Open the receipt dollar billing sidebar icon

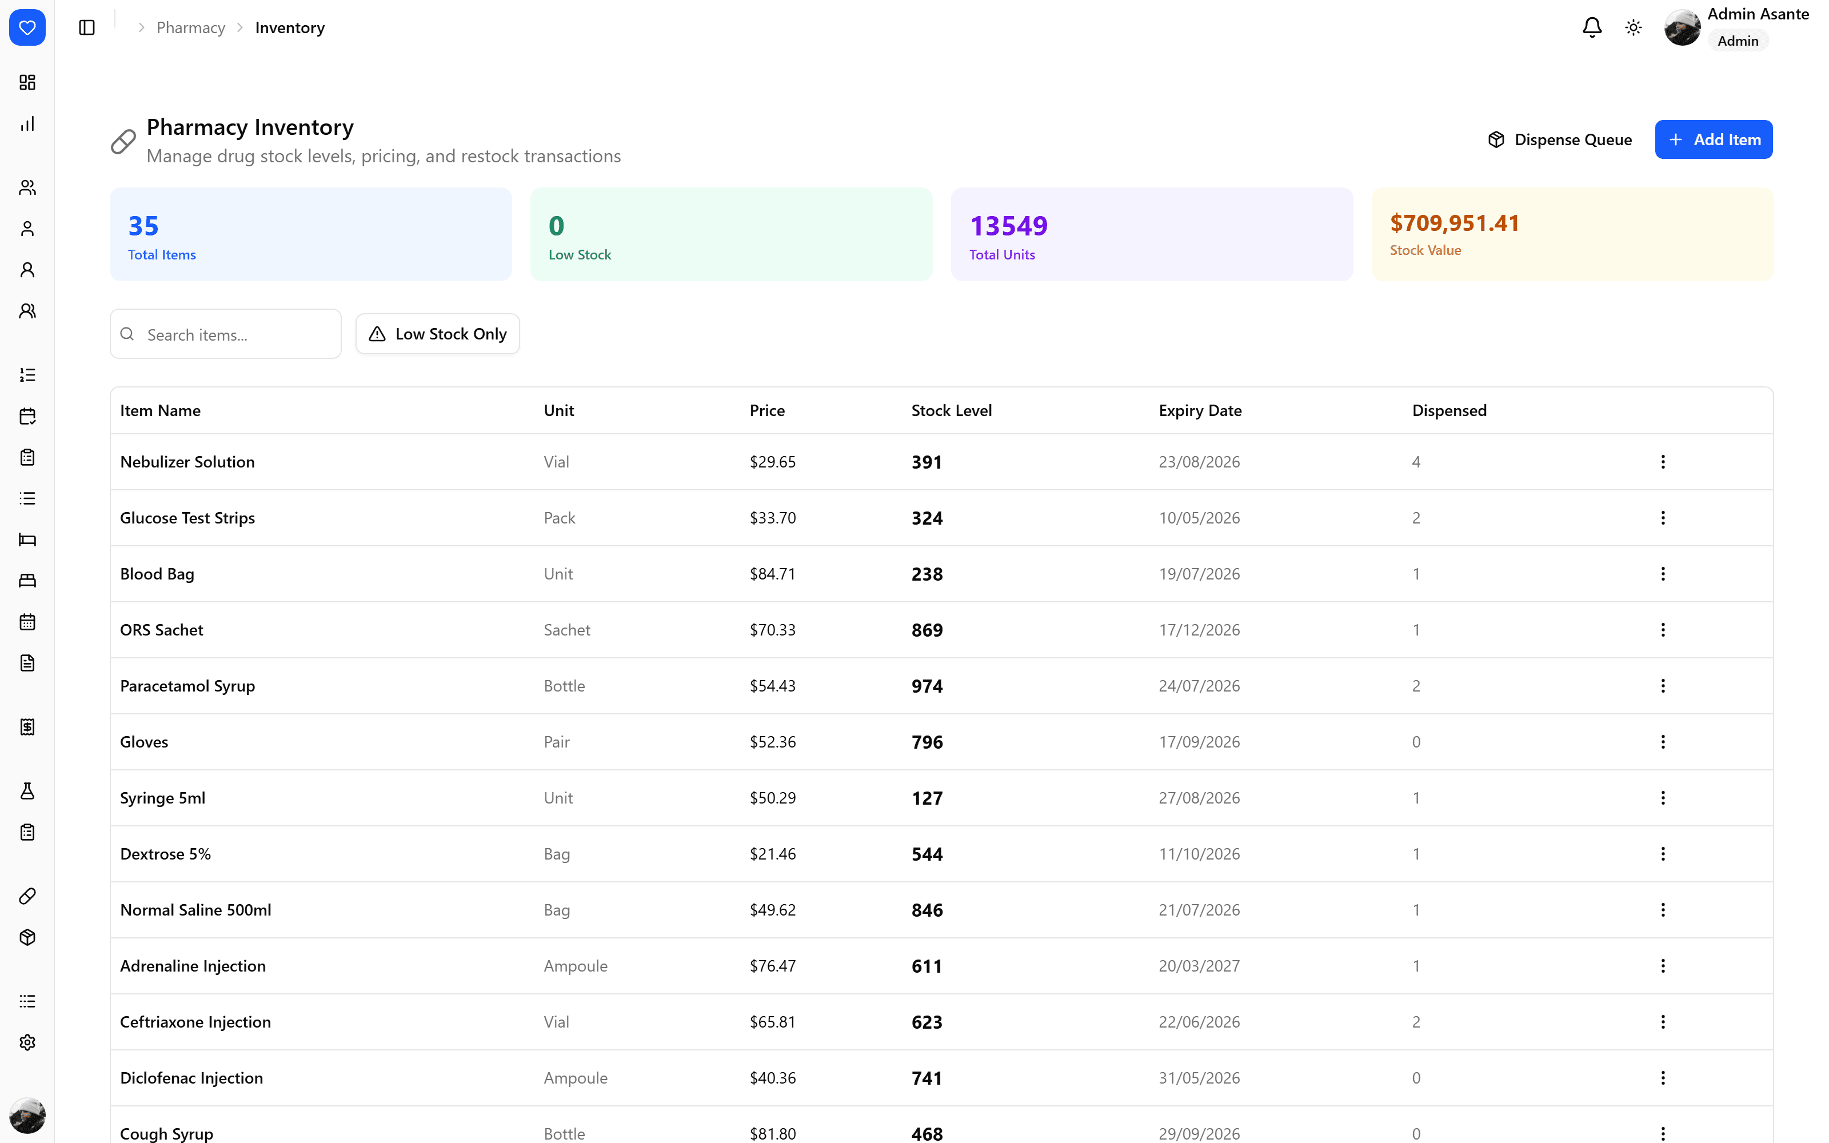[27, 727]
